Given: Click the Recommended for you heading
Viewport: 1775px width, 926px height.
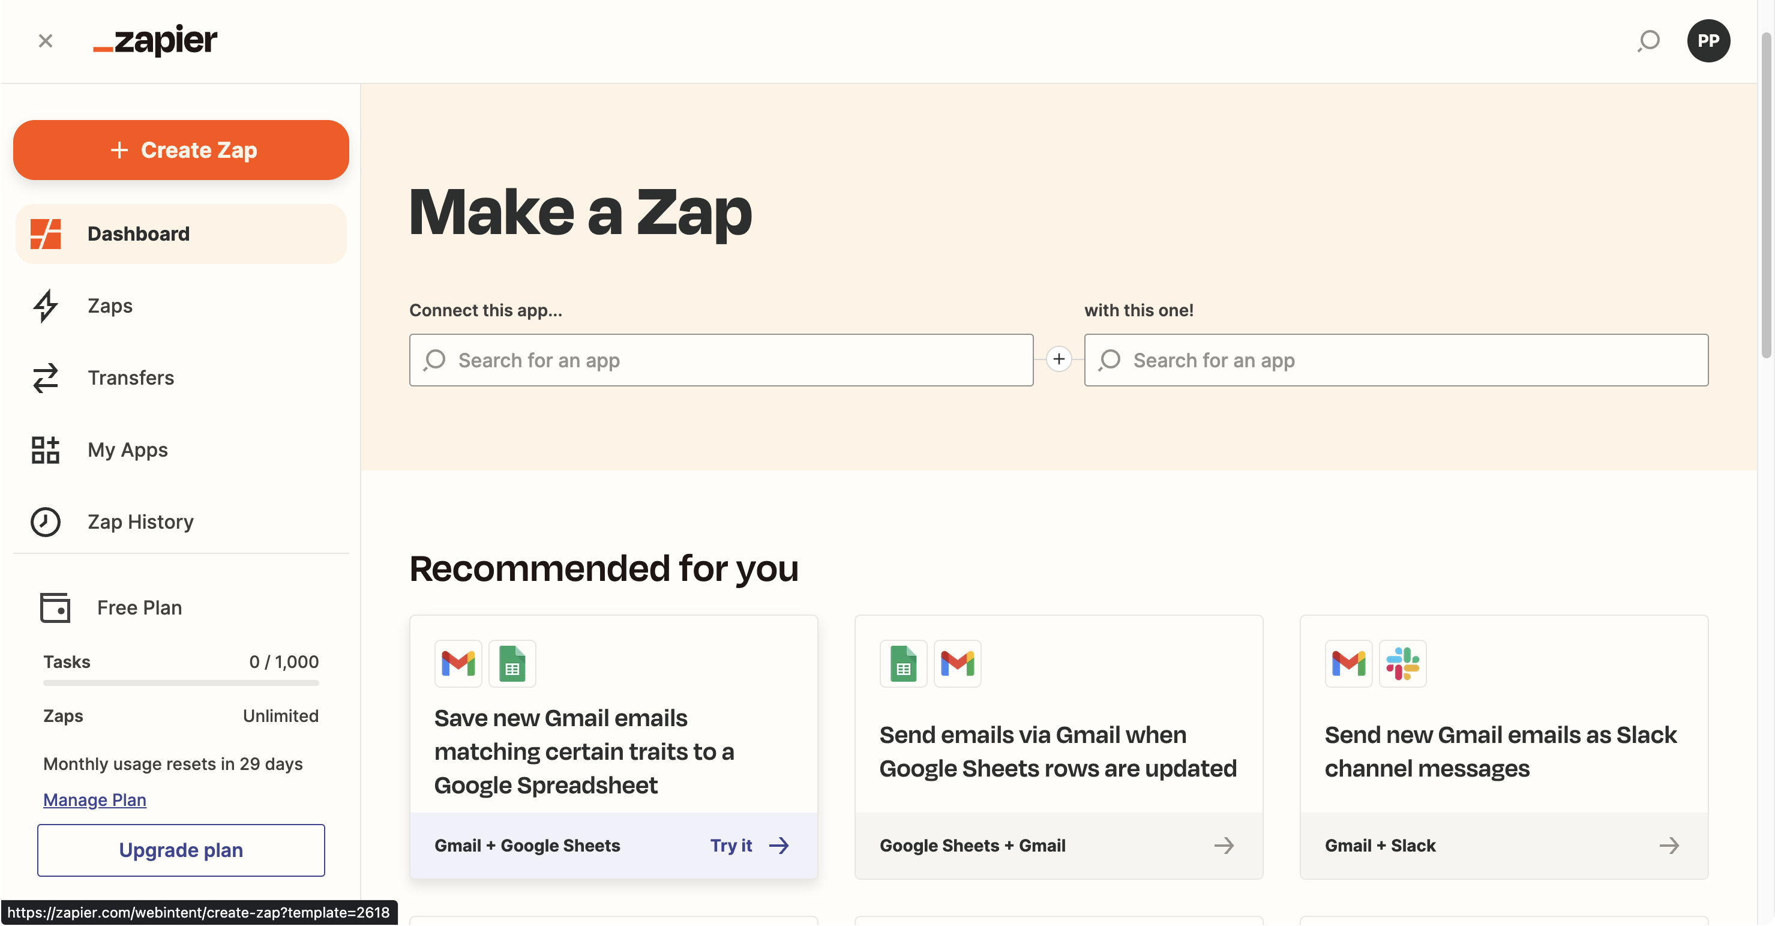Looking at the screenshot, I should (x=604, y=570).
